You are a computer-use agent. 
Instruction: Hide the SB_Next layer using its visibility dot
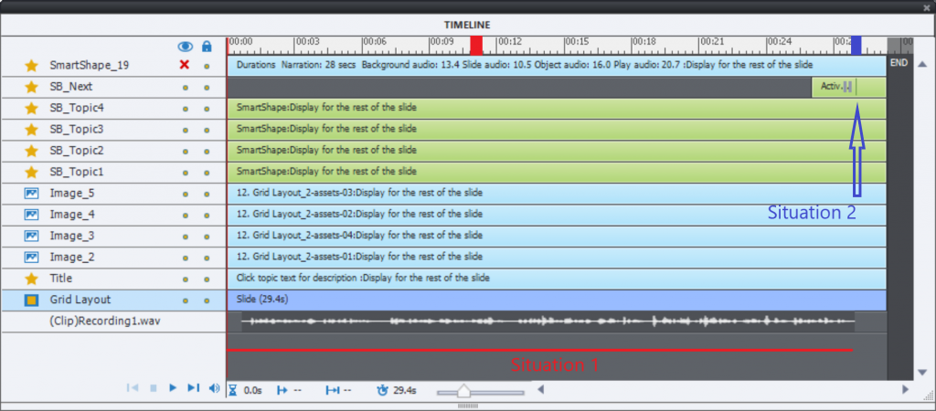[186, 87]
